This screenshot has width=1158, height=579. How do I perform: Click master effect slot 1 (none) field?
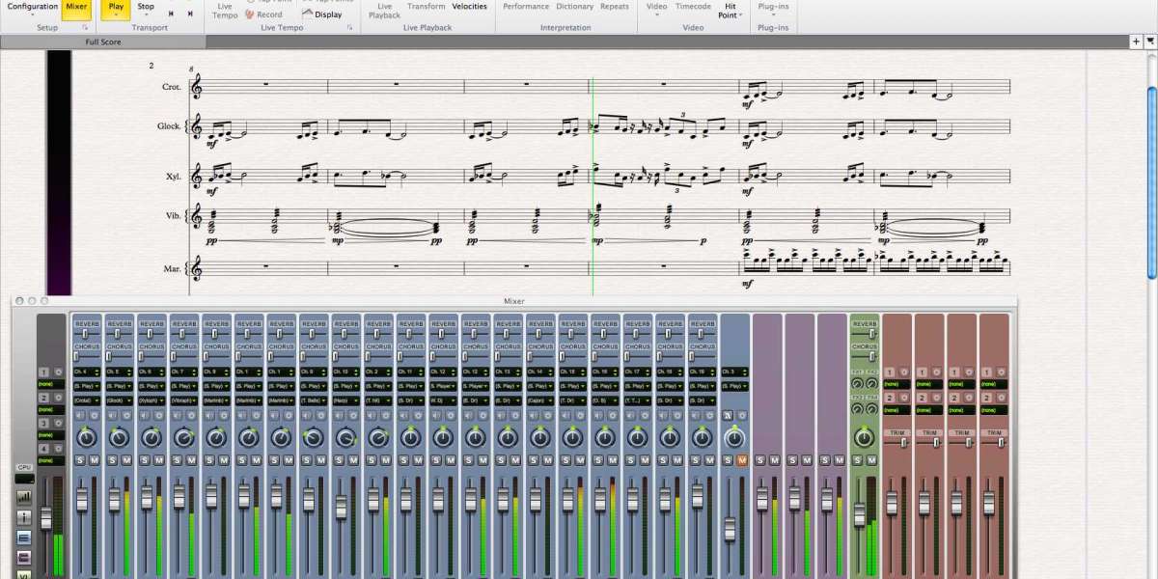tap(51, 384)
